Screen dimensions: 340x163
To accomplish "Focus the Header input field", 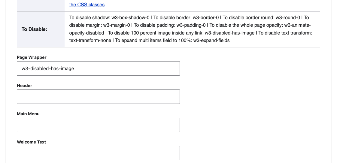I will pyautogui.click(x=98, y=97).
